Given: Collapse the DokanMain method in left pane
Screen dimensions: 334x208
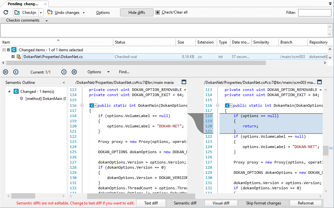Looking at the screenshot, I should pos(82,105).
